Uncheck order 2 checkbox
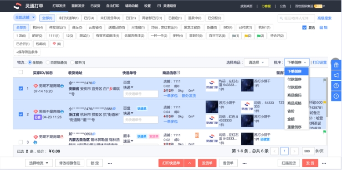This screenshot has width=342, height=170. point(21,114)
